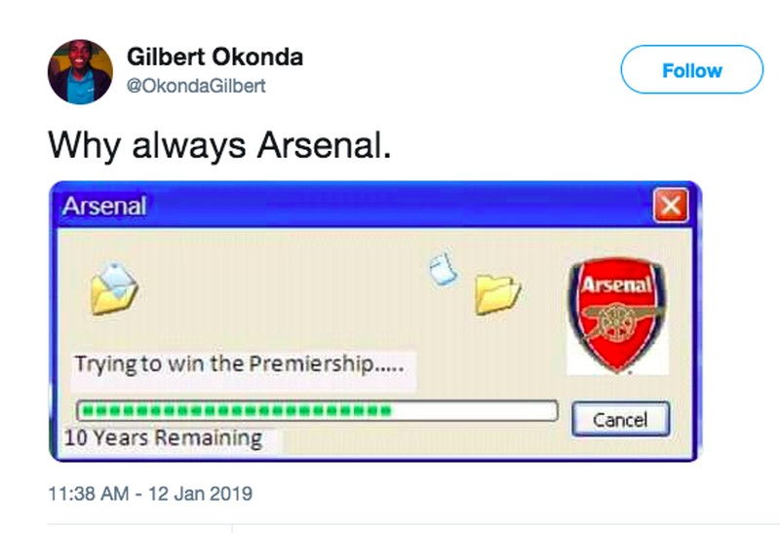Click the open source folder icon on the left

coord(113,286)
